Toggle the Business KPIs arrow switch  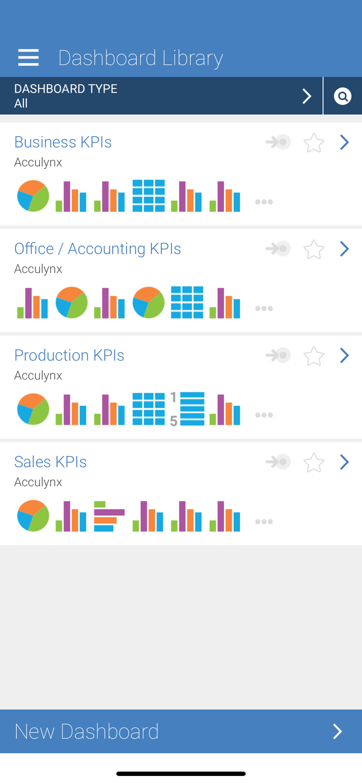278,142
